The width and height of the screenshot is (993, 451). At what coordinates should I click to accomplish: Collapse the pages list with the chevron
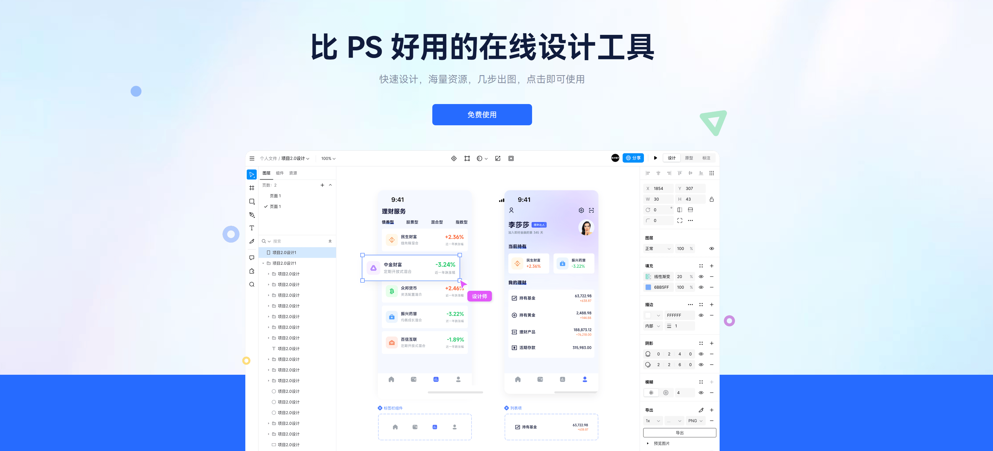click(x=330, y=185)
